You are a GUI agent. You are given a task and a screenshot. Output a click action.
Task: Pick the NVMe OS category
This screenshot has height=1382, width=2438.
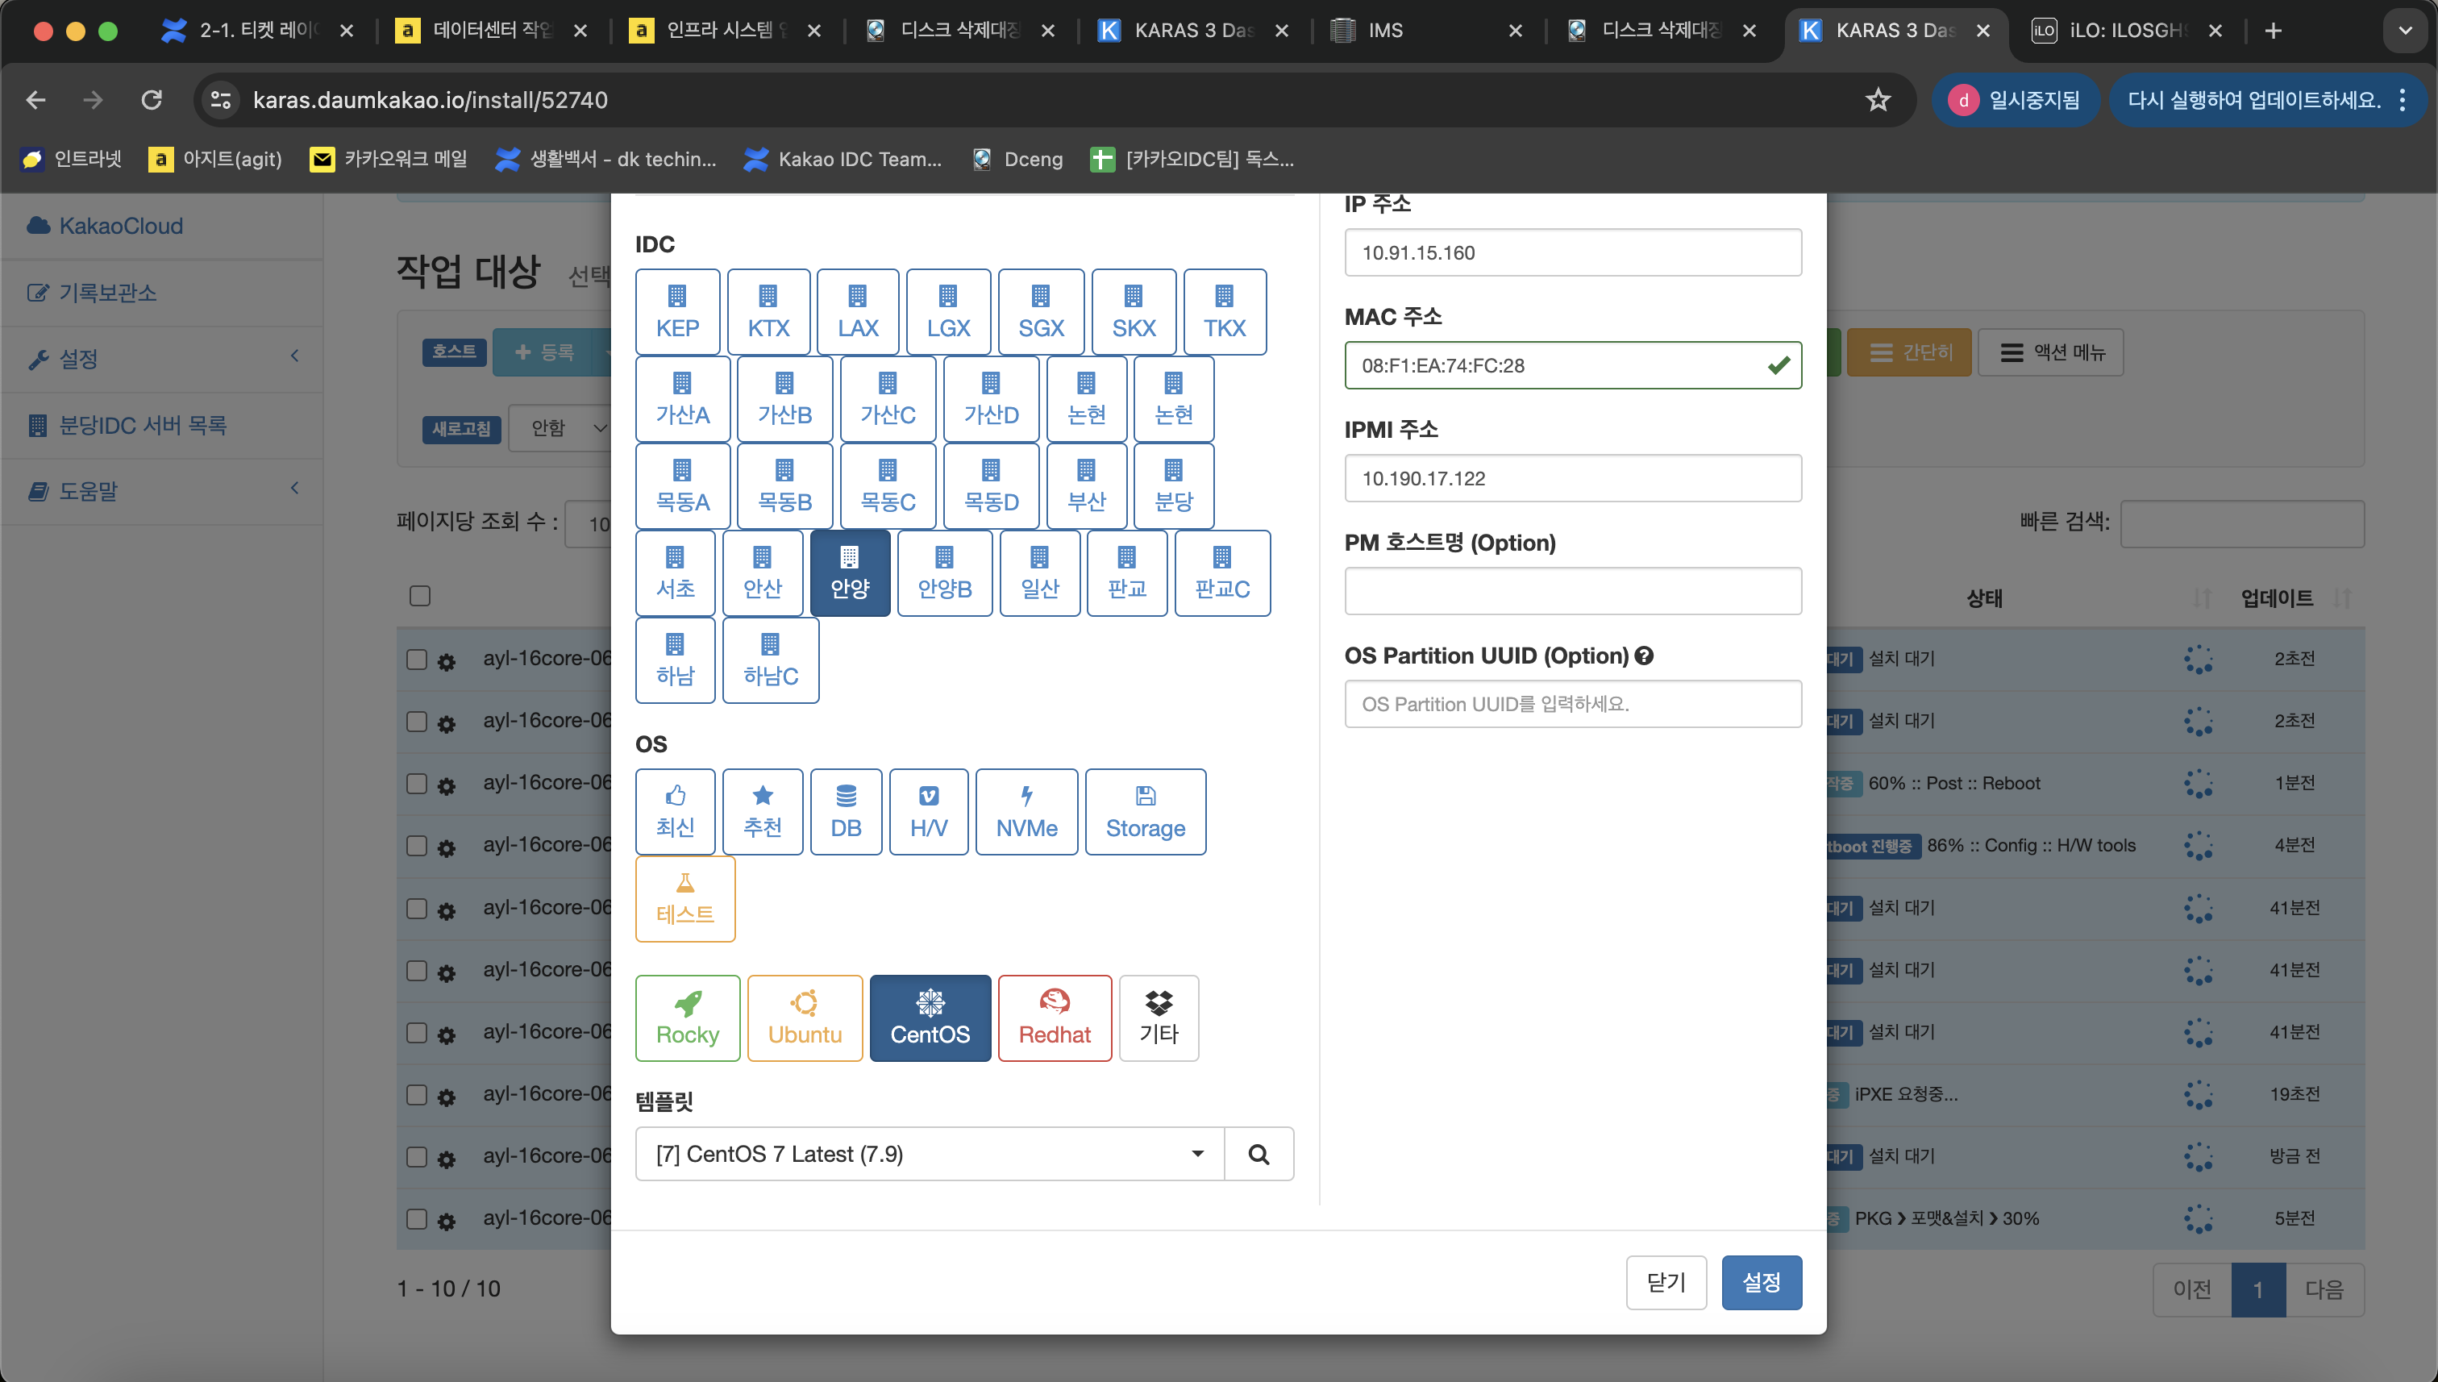[1026, 812]
